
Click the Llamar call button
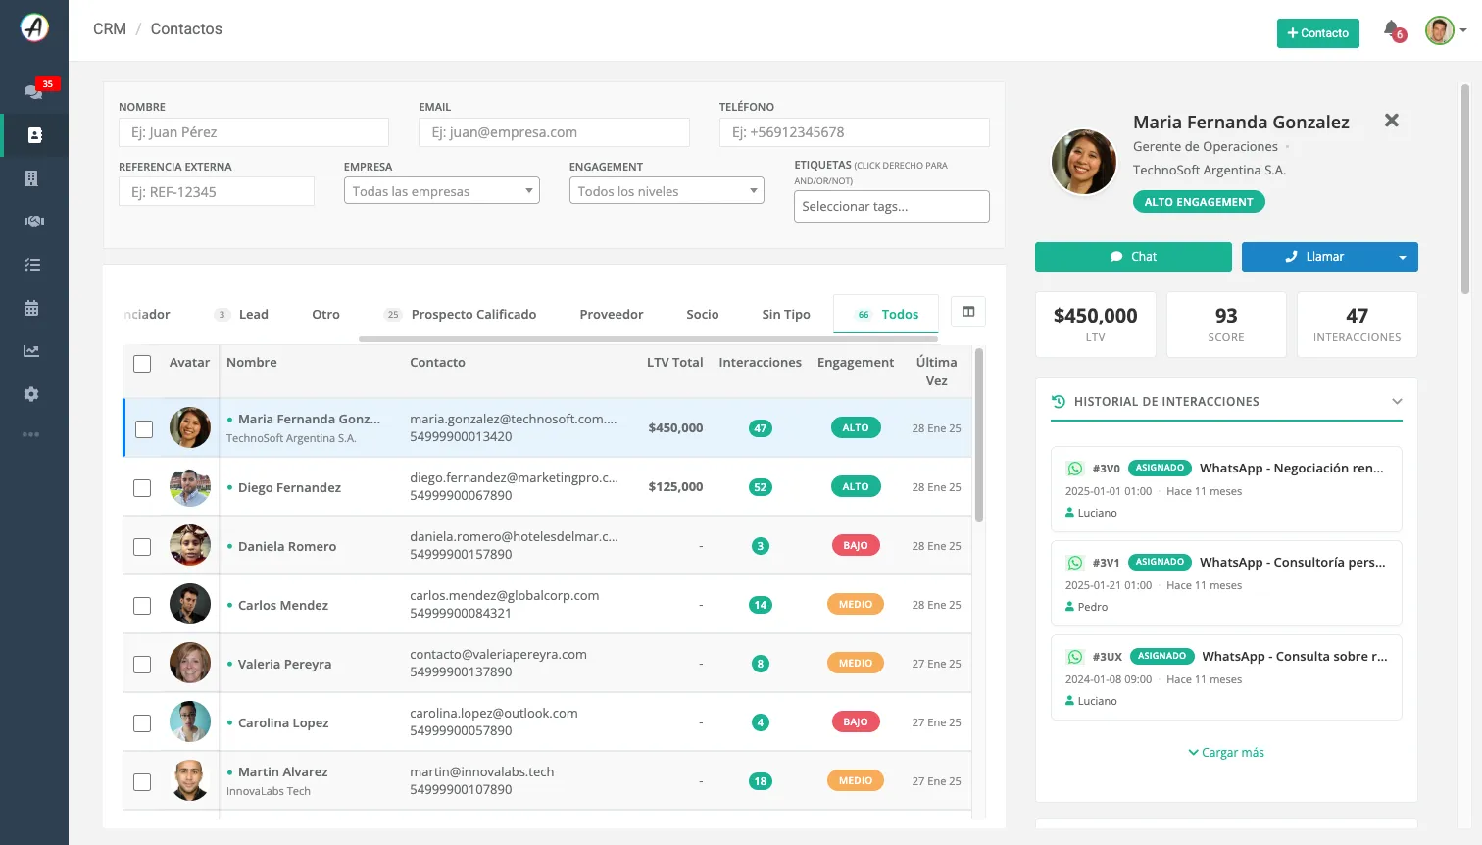pos(1314,257)
